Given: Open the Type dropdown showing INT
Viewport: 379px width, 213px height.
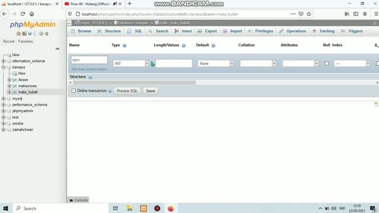Looking at the screenshot, I should (x=131, y=63).
